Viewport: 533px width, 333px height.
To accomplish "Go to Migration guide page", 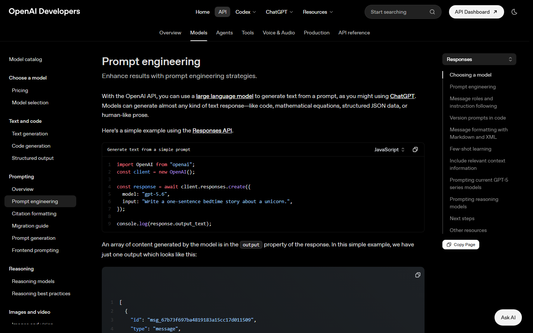I will point(30,226).
